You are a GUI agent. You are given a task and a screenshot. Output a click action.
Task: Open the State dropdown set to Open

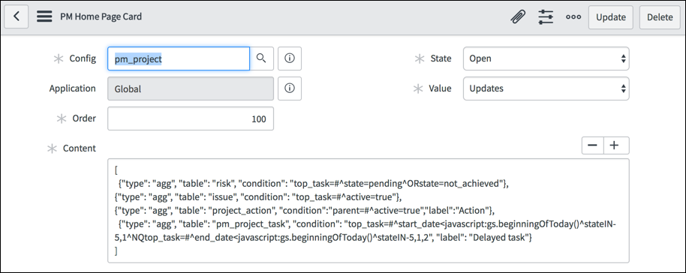tap(546, 58)
